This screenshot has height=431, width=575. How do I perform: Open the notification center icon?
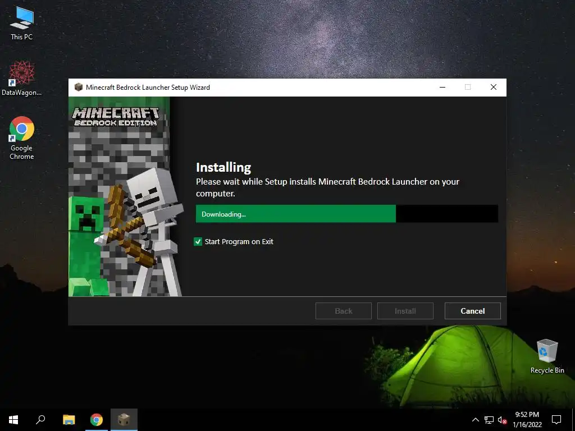556,420
